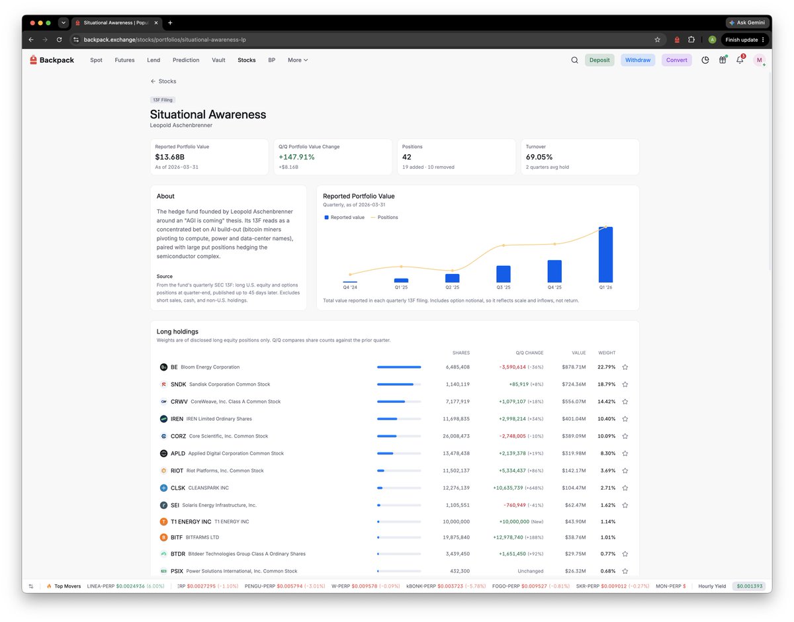This screenshot has height=622, width=794.
Task: Click the Core Scientific CORZ logo
Action: pos(163,436)
